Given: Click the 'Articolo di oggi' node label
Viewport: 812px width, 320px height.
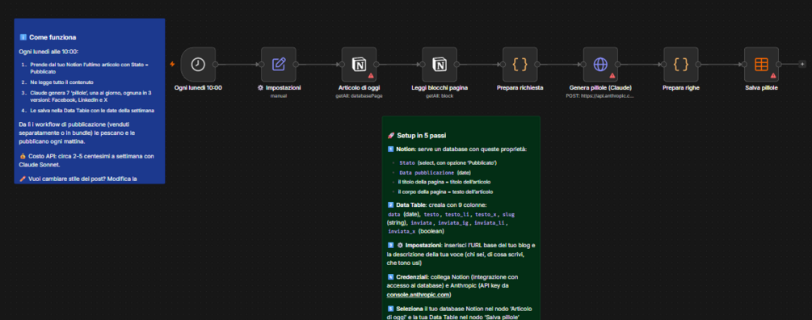Looking at the screenshot, I should 359,88.
